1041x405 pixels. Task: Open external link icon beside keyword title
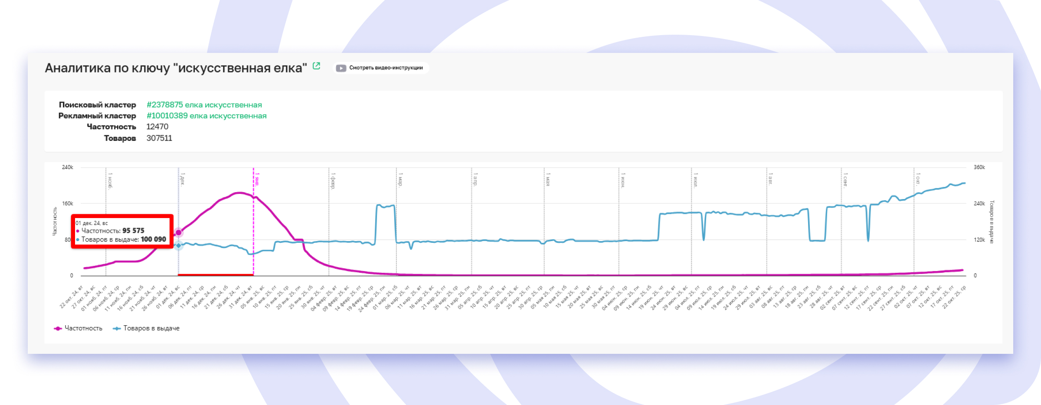[x=317, y=66]
